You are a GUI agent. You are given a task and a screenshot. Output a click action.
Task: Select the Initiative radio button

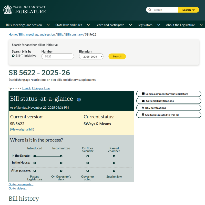coord(22,56)
